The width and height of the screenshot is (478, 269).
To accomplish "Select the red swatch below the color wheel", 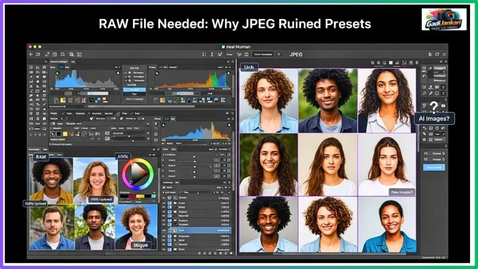I will (132, 196).
